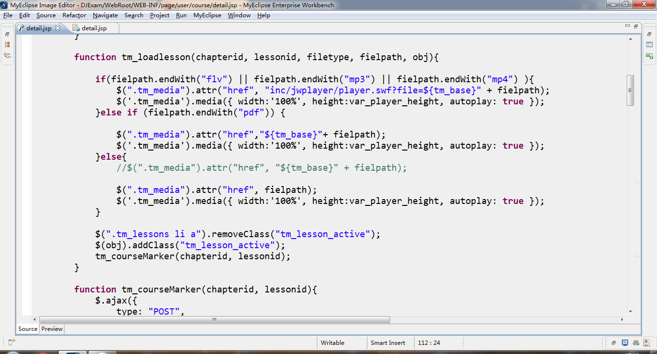Click the horizontal scrollbar left arrow
Image resolution: width=657 pixels, height=354 pixels.
34,319
